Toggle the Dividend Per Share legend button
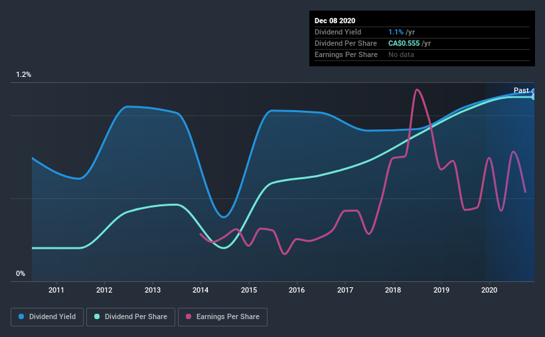The image size is (545, 337). (x=131, y=317)
